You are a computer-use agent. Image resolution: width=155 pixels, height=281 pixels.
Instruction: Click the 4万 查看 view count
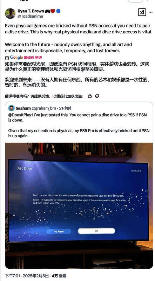pos(59,276)
